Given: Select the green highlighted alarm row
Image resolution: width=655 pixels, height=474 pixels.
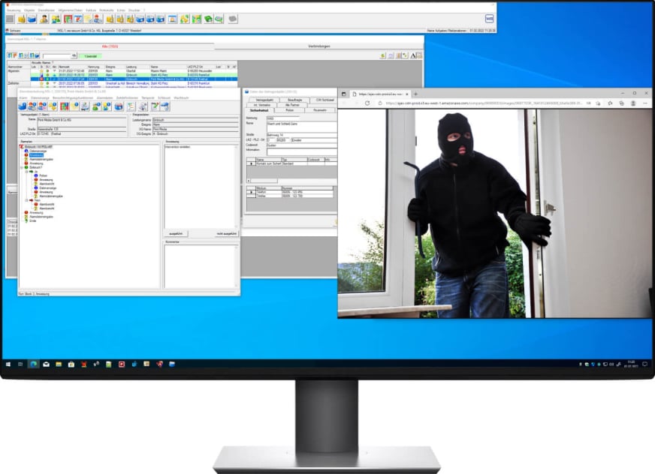Looking at the screenshot, I should [x=134, y=75].
